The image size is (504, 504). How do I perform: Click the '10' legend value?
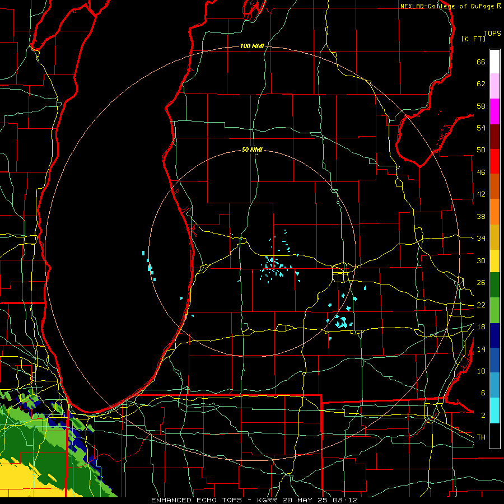[x=481, y=371]
